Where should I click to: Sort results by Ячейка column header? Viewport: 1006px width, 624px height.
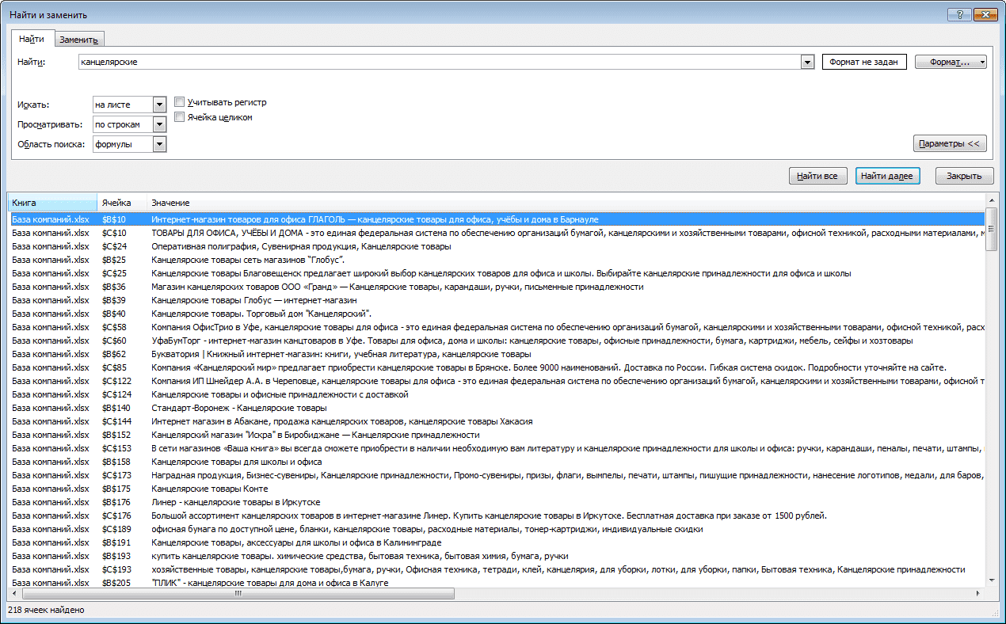122,203
